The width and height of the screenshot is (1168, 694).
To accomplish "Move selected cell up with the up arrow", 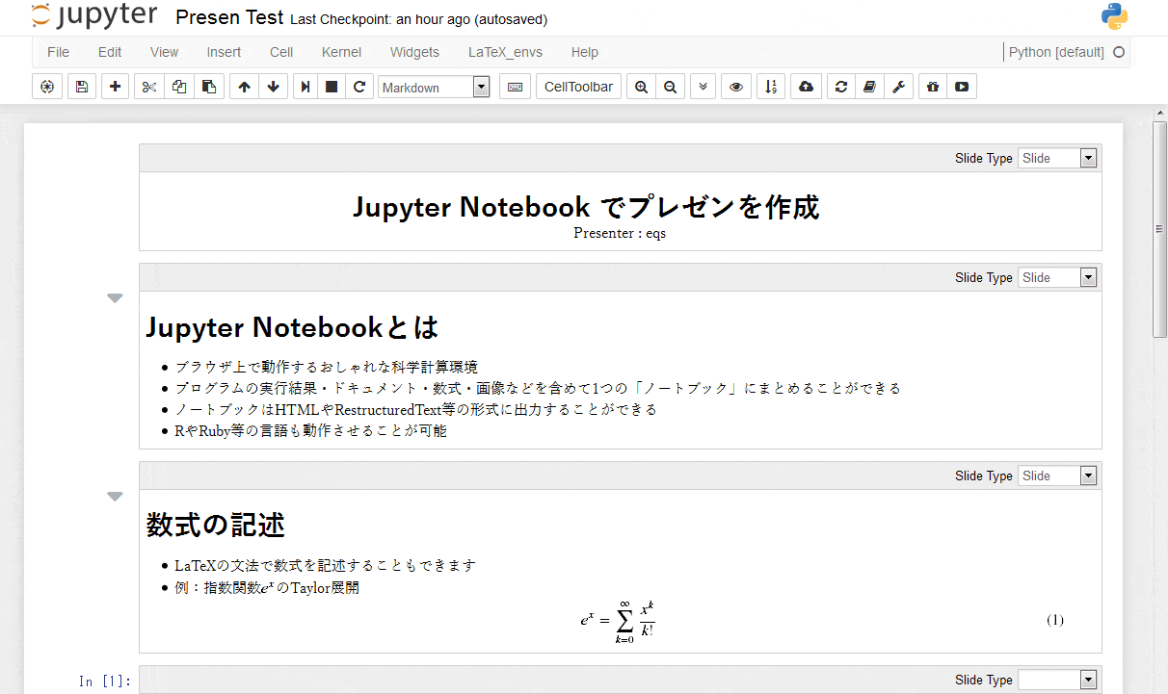I will point(245,87).
